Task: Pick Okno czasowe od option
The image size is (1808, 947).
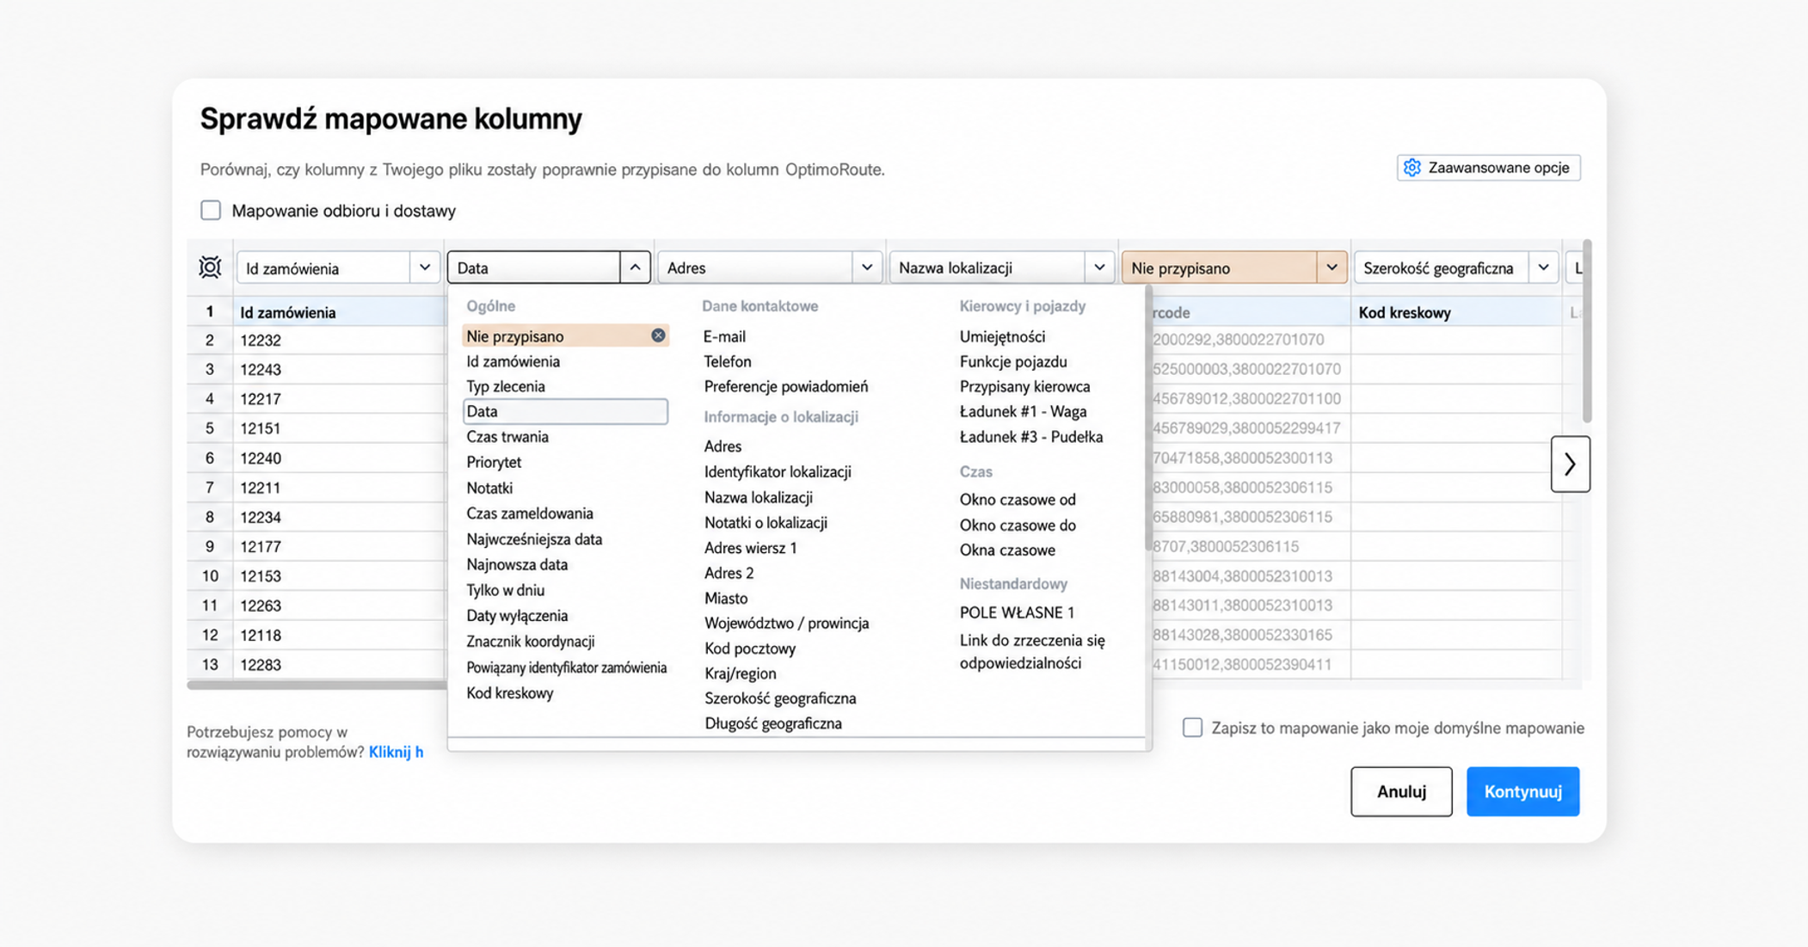Action: point(1018,500)
